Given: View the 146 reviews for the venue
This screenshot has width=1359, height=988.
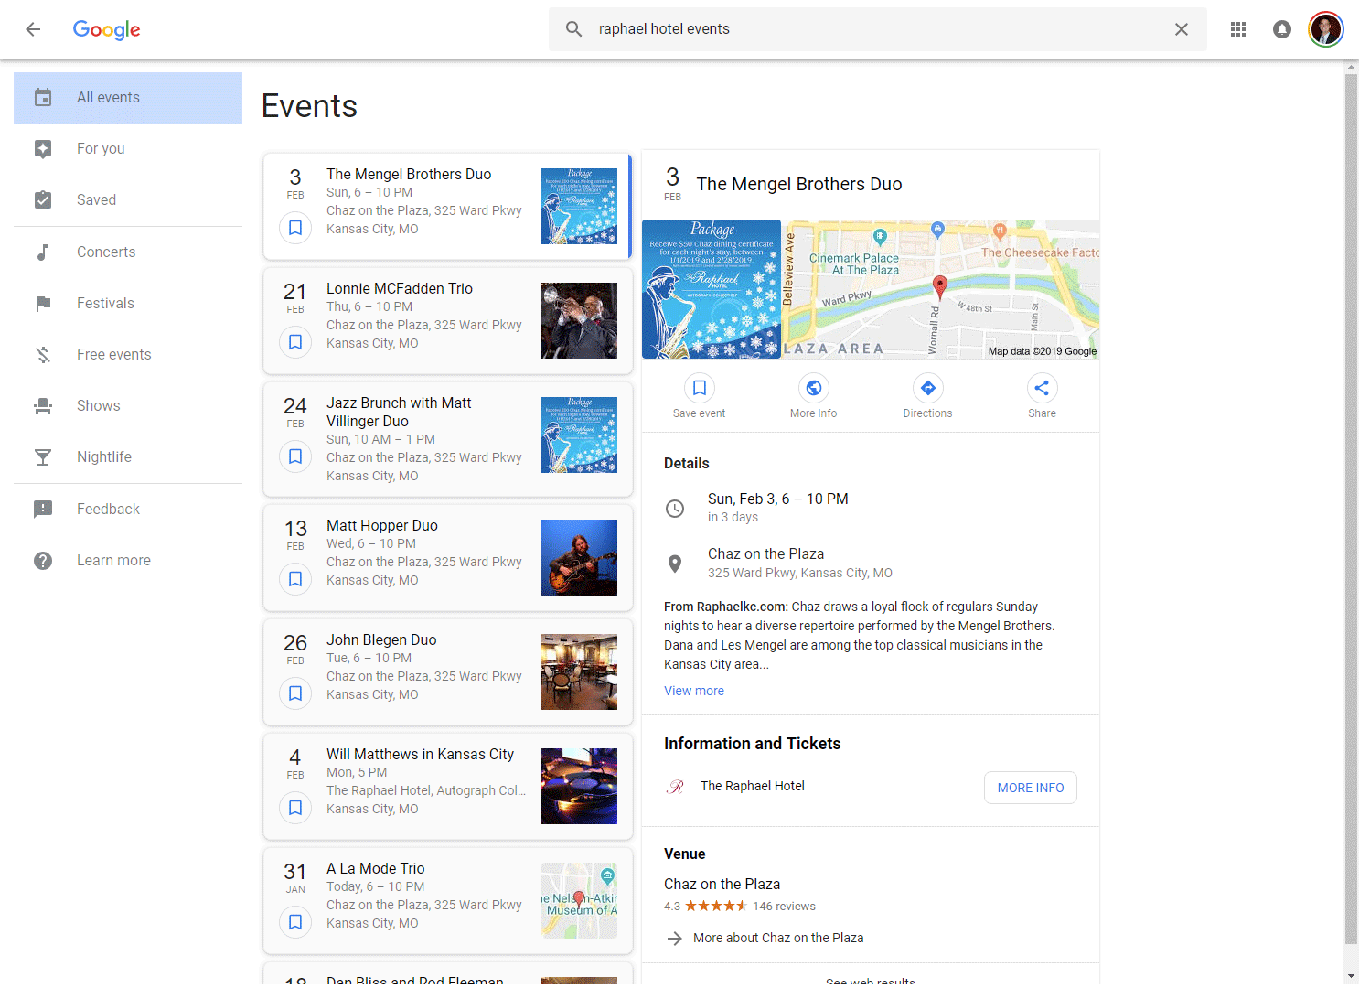Looking at the screenshot, I should 784,906.
